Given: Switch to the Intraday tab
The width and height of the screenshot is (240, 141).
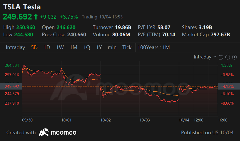Looking at the screenshot, I should click(15, 47).
